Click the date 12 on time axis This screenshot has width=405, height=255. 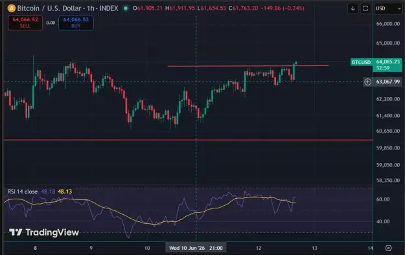coord(259,248)
